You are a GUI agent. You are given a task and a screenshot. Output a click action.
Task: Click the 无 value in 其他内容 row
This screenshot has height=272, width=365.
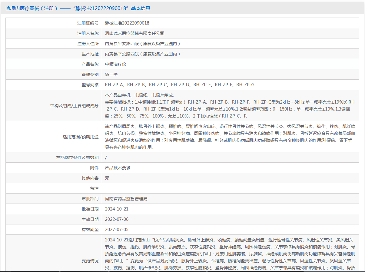coord(107,178)
